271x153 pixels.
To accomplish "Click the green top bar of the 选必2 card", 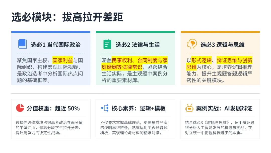I will 135,32.
